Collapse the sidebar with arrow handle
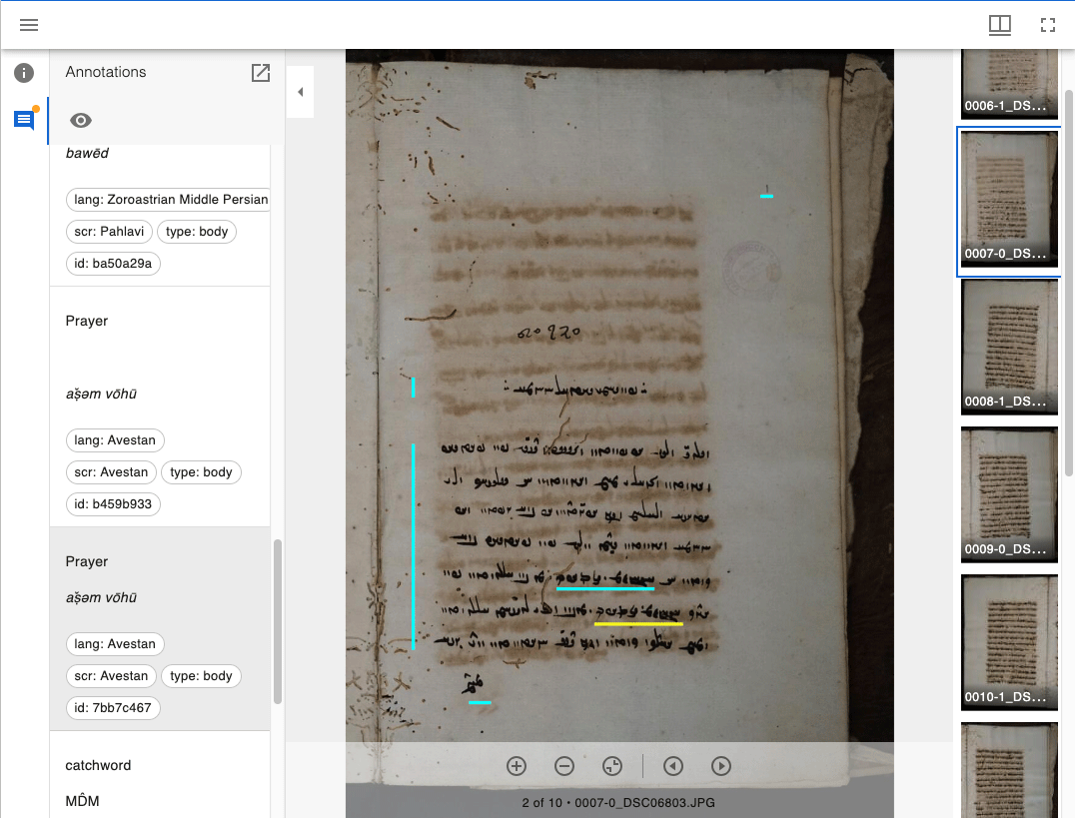1075x818 pixels. click(300, 92)
